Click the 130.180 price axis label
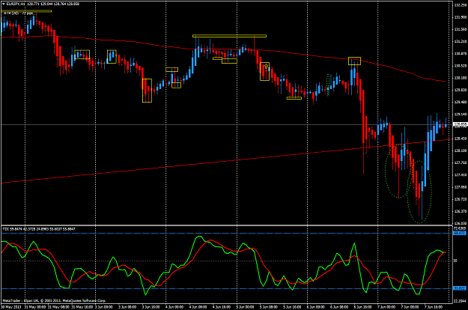The height and width of the screenshot is (310, 468). (x=460, y=78)
